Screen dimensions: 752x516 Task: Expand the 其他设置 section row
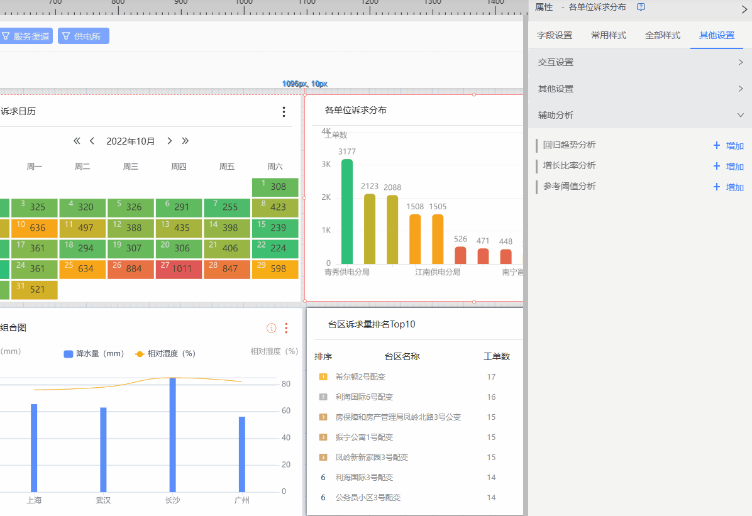(x=639, y=89)
